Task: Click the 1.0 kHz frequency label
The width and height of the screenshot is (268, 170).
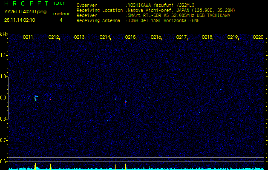Action: click(4, 76)
